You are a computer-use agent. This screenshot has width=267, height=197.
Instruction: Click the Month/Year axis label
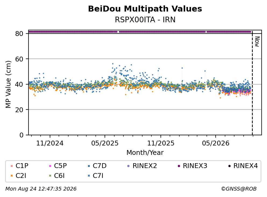145,152
